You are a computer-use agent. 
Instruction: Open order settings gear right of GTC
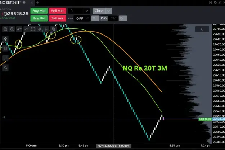(x=123, y=18)
